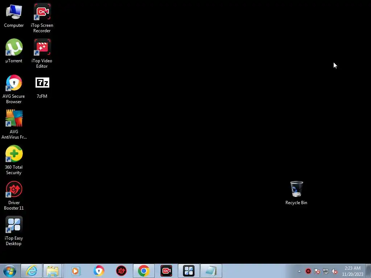
Task: Select the 7zFM desktop icon
Action: pos(42,88)
